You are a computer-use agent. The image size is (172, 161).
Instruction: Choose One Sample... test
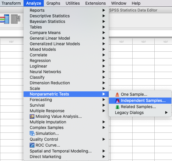(x=140, y=94)
